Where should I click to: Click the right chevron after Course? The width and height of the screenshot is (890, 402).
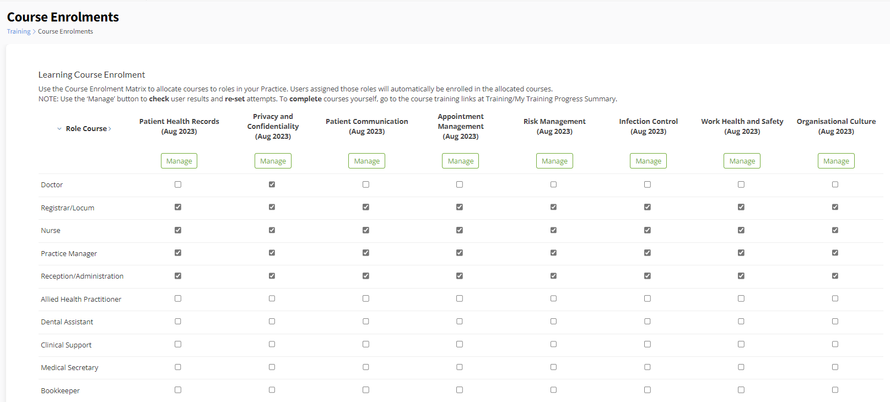[x=110, y=129]
